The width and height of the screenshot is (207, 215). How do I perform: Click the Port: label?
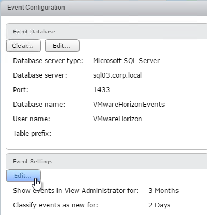(x=20, y=90)
